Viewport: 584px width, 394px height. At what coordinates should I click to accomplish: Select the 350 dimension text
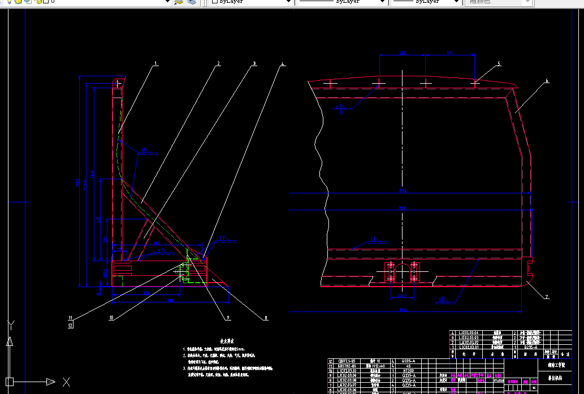pyautogui.click(x=403, y=53)
